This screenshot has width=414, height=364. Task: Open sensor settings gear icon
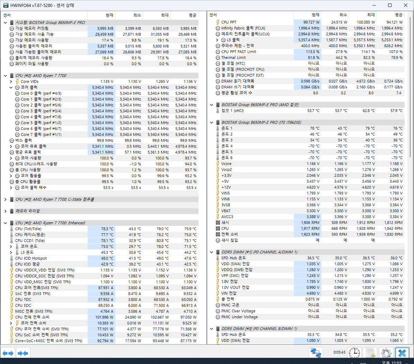point(386,353)
